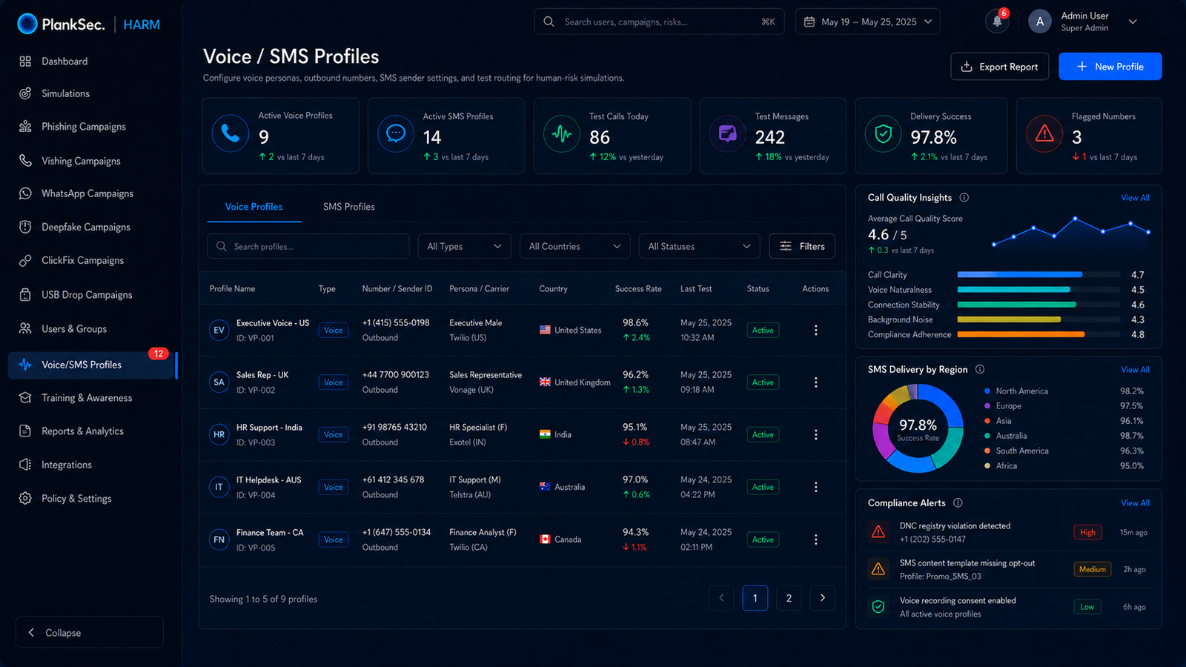This screenshot has width=1186, height=667.
Task: Click FN avatar for Finance Team profile
Action: tap(219, 540)
